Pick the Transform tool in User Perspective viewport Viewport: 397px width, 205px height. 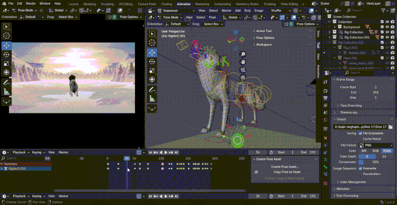(x=152, y=79)
